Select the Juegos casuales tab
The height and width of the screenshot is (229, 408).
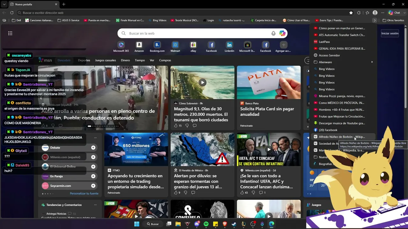click(106, 60)
